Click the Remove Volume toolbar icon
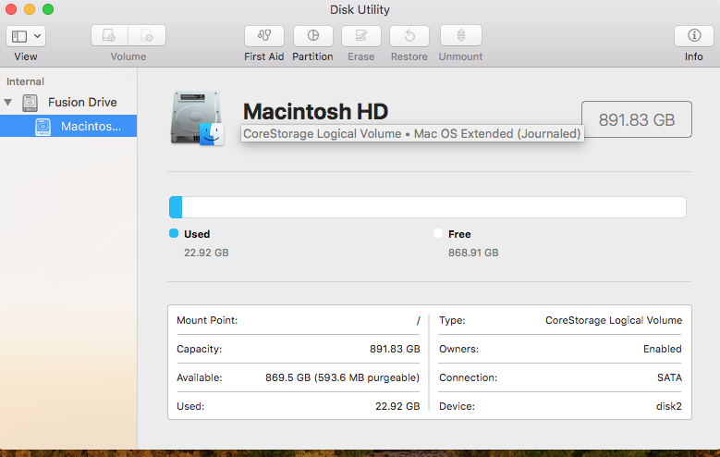Screen dimensions: 720x457 (147, 35)
